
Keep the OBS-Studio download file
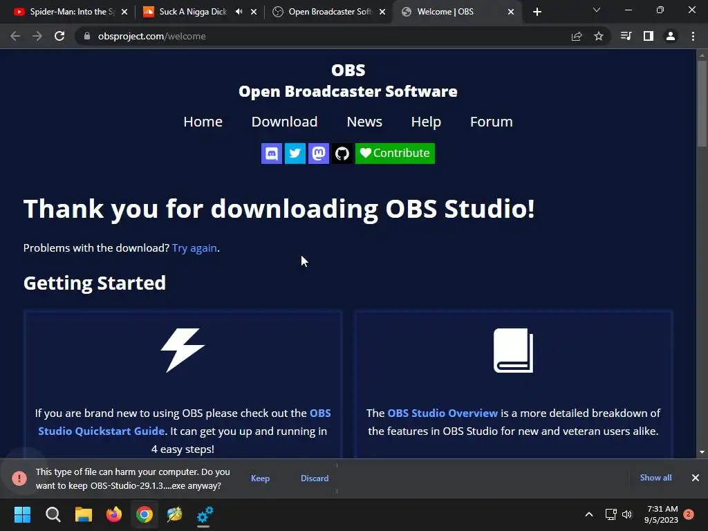point(260,478)
